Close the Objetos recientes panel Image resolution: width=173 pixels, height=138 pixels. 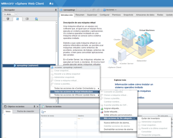[x=37, y=106]
